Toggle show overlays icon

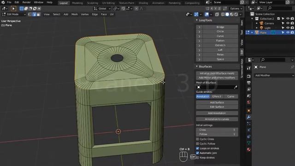pos(207,14)
